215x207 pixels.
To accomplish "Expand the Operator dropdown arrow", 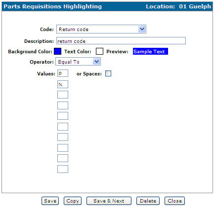I will coord(96,62).
